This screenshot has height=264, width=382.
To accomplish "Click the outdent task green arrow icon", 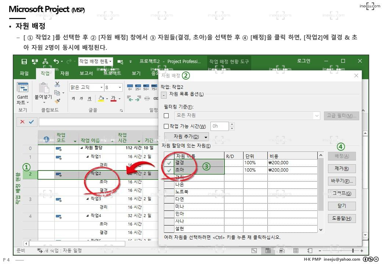I will [130, 99].
